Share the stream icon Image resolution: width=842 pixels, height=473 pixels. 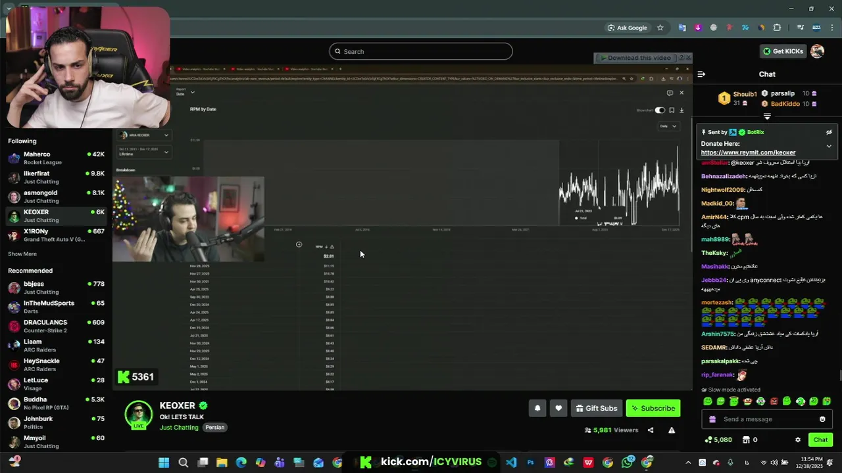pos(651,430)
